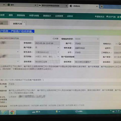Close the currently active browser tab
This screenshot has width=121, height=121.
(97, 6)
